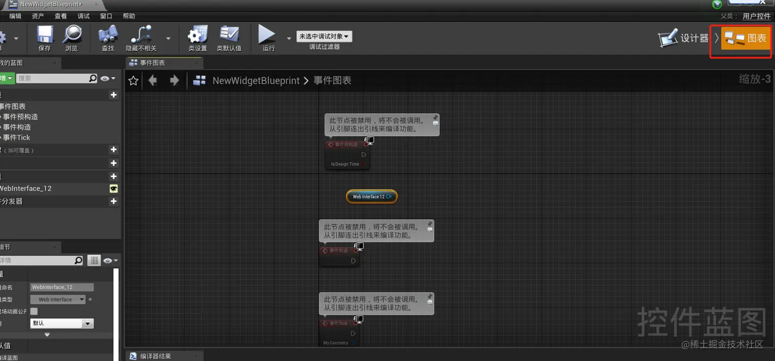Open the dropdown arrow next to 运行
The image size is (775, 361).
(289, 38)
